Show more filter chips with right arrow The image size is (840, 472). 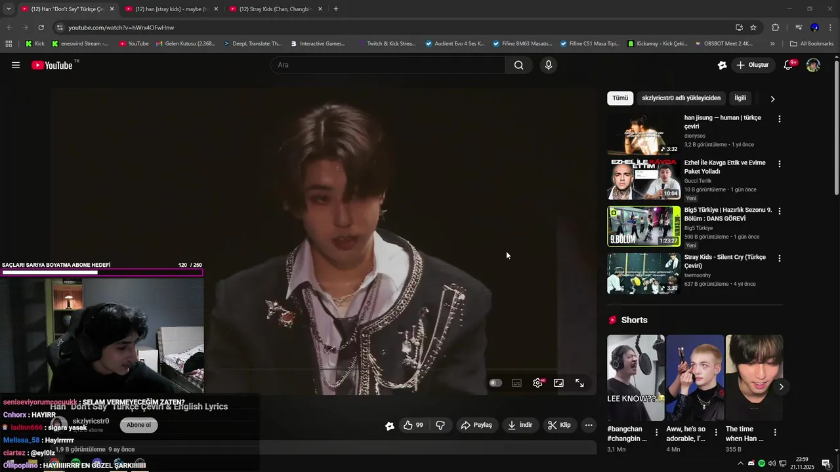pyautogui.click(x=772, y=99)
